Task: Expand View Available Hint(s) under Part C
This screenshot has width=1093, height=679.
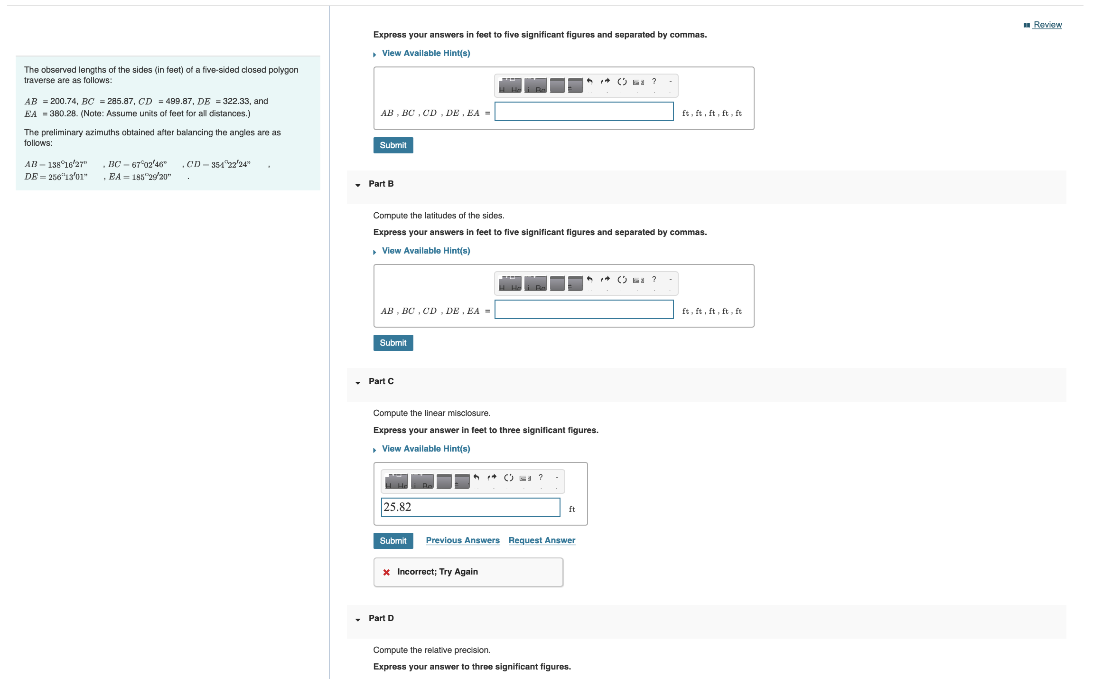Action: tap(426, 449)
